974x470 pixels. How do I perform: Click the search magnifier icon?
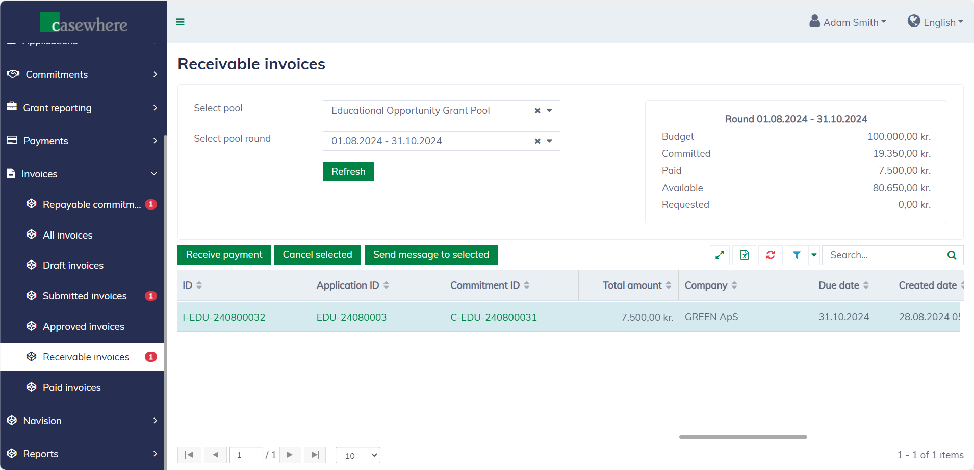(952, 255)
